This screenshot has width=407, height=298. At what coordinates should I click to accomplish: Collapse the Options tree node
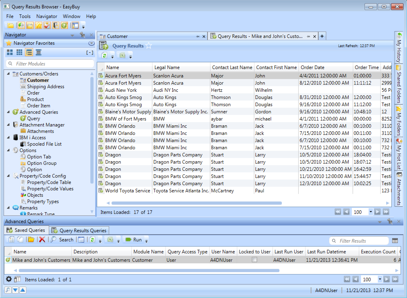[8, 150]
